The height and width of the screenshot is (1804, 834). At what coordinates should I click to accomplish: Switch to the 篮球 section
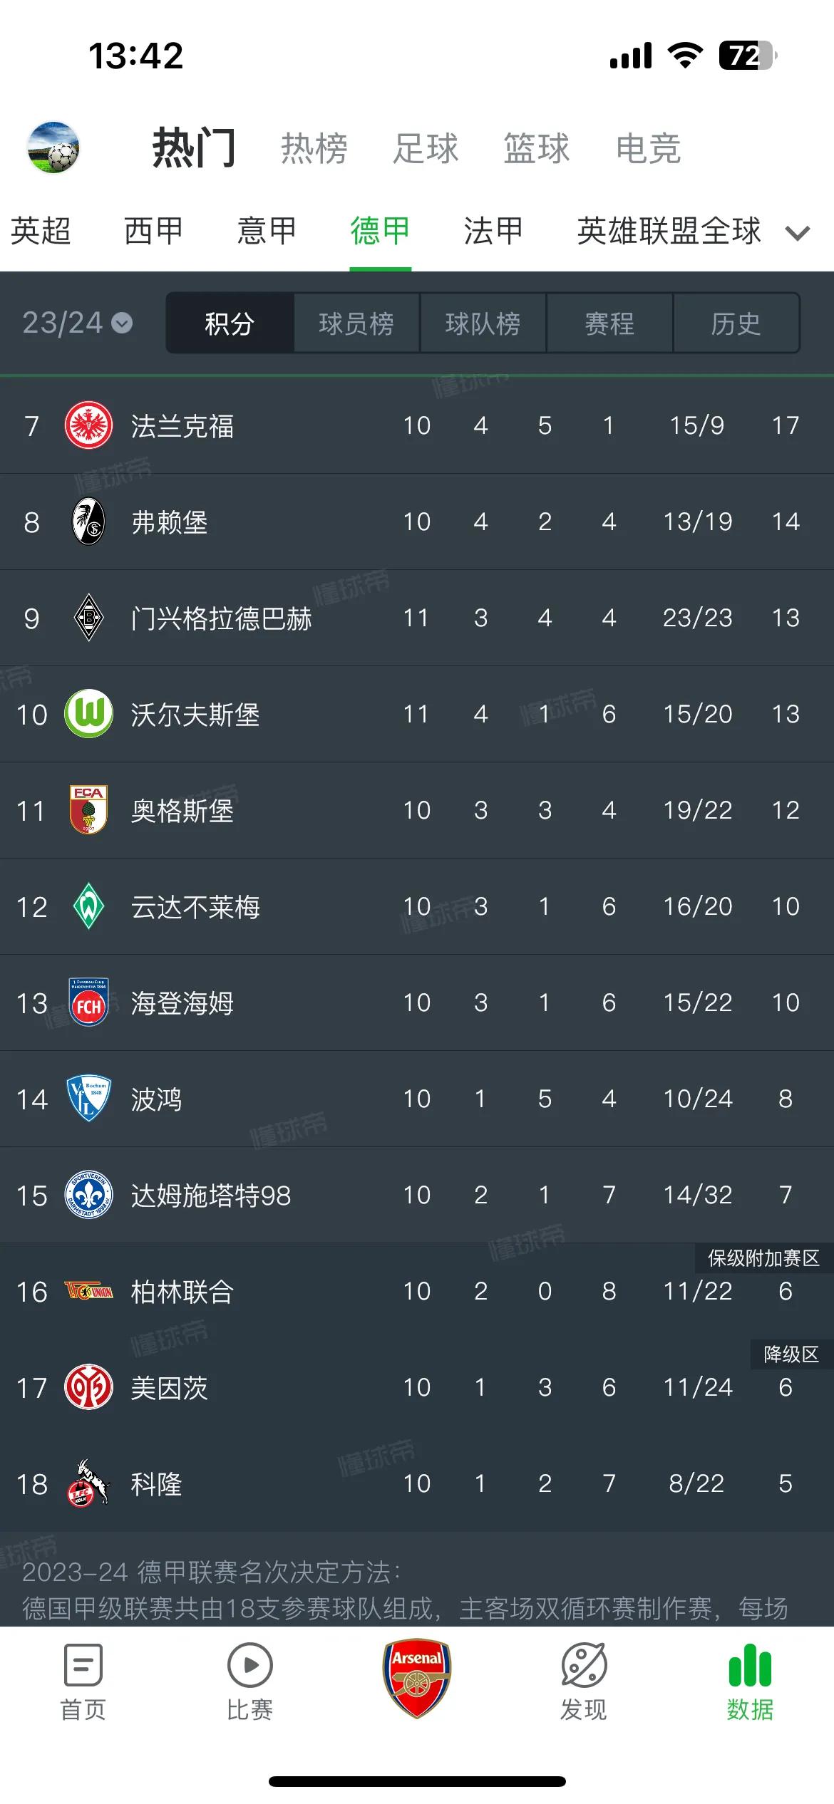[x=535, y=147]
